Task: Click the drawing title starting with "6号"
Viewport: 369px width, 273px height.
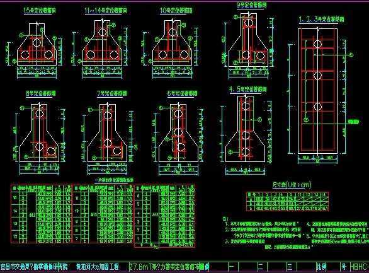Action: (x=183, y=93)
